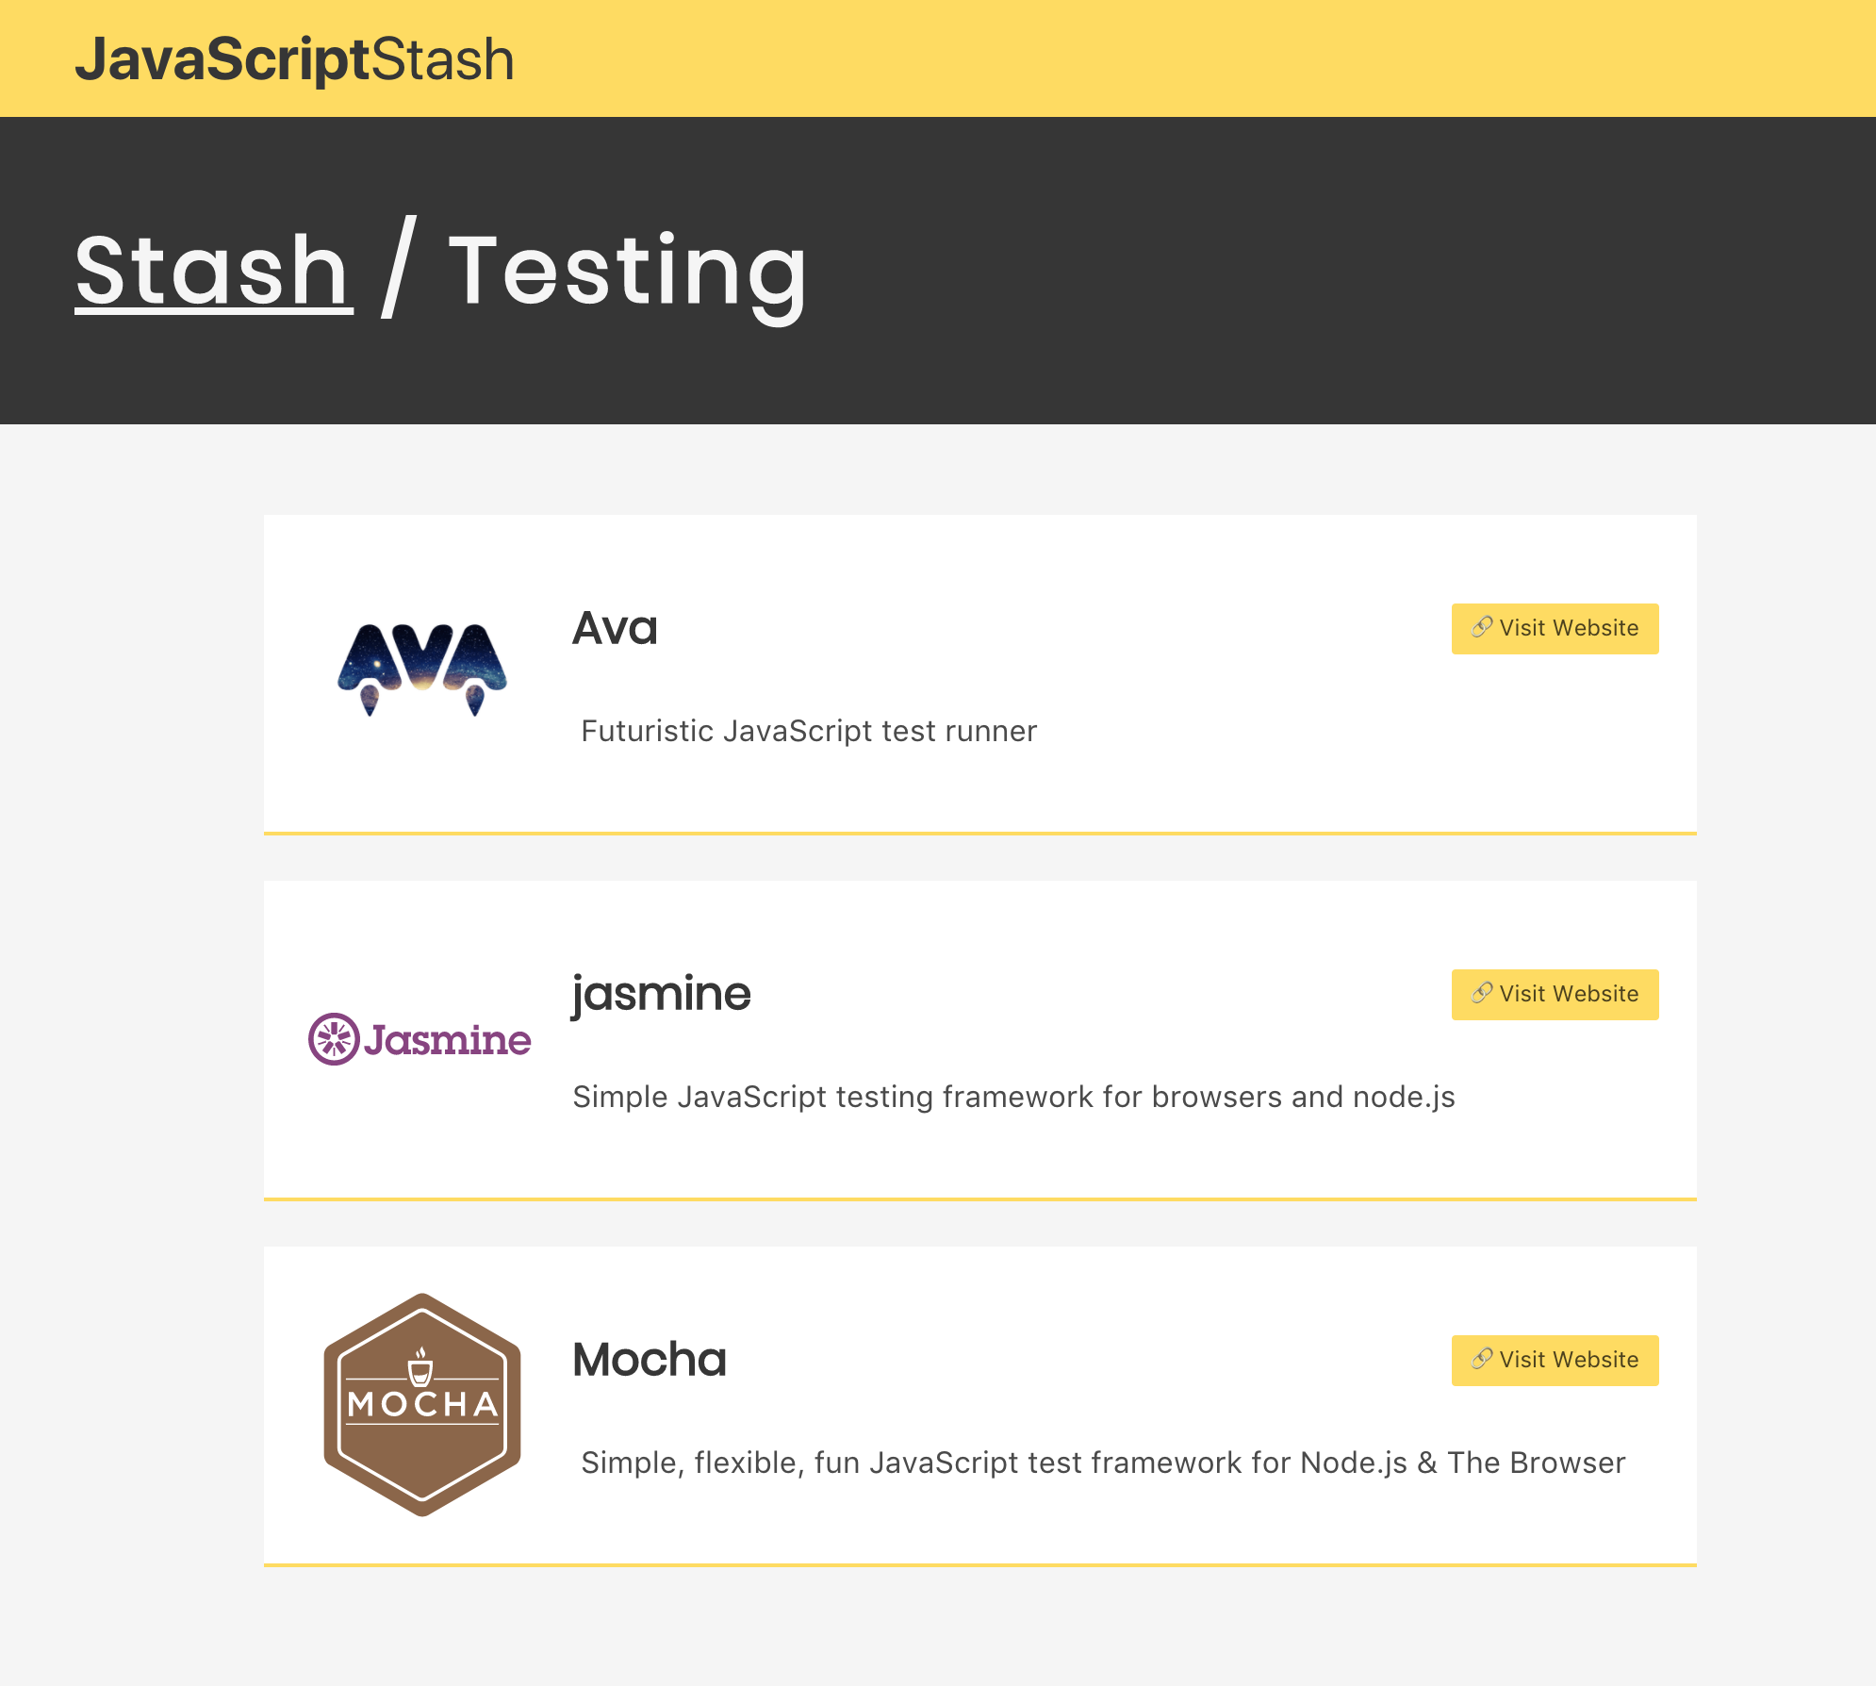Open the Mocha title heading
Viewport: 1876px width, 1686px height.
click(649, 1360)
